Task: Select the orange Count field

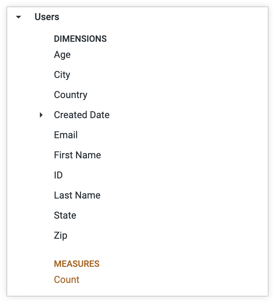Action: point(67,280)
